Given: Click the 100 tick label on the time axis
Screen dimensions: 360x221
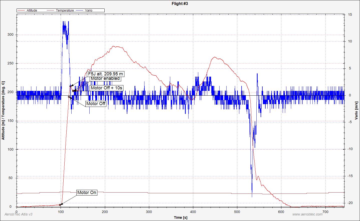Looking at the screenshot, I should tap(61, 212).
